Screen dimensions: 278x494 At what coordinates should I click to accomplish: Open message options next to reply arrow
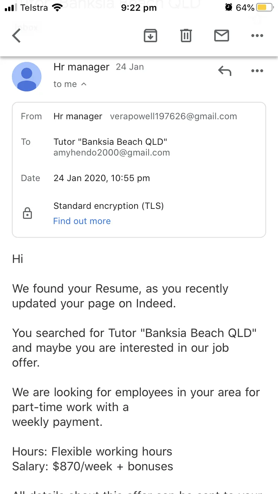(x=257, y=71)
